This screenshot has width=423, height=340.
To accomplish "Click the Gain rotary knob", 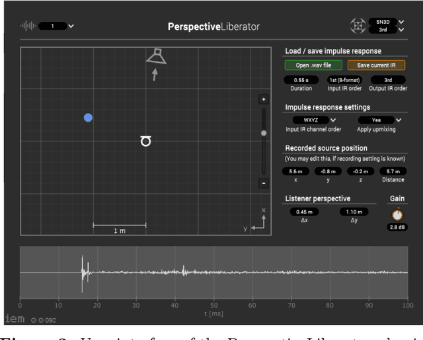I will point(397,215).
